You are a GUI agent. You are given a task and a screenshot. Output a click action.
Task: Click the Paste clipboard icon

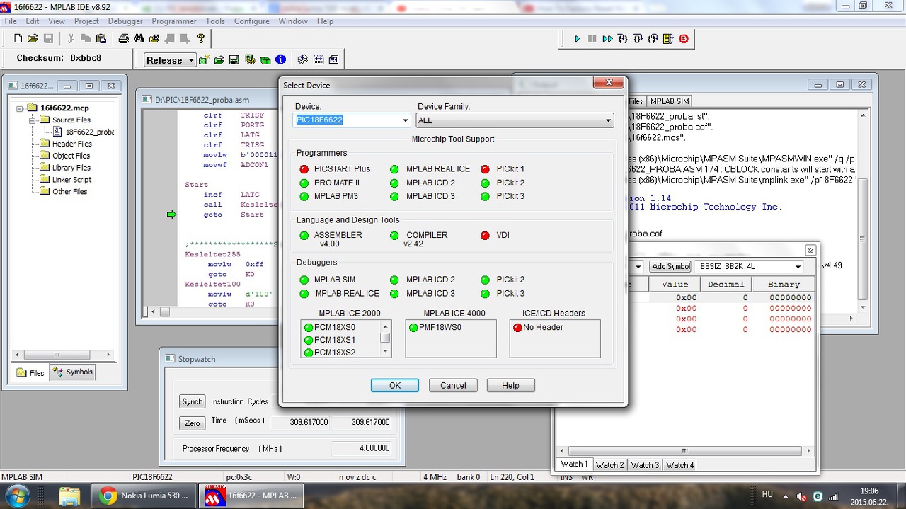tap(101, 38)
